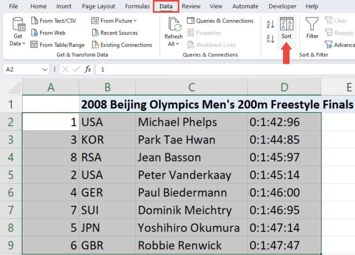Click the From Web icon
This screenshot has height=255, width=355.
34,33
